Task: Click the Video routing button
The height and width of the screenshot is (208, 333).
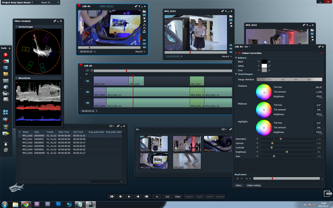Action: tap(254, 185)
